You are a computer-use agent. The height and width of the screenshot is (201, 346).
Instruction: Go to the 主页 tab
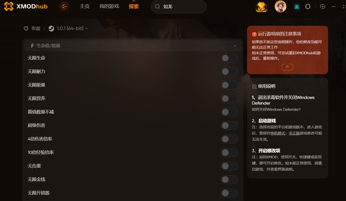tap(84, 6)
